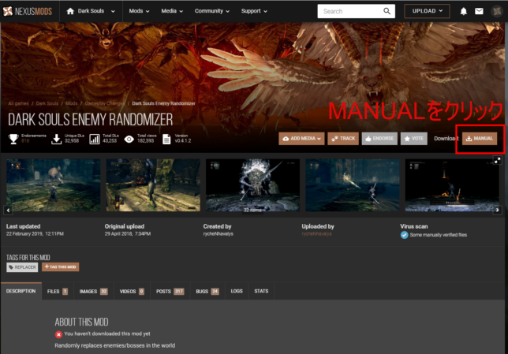Open the fifth gallery thumbnail with bonfire
This screenshot has height=354, width=508.
click(452, 185)
